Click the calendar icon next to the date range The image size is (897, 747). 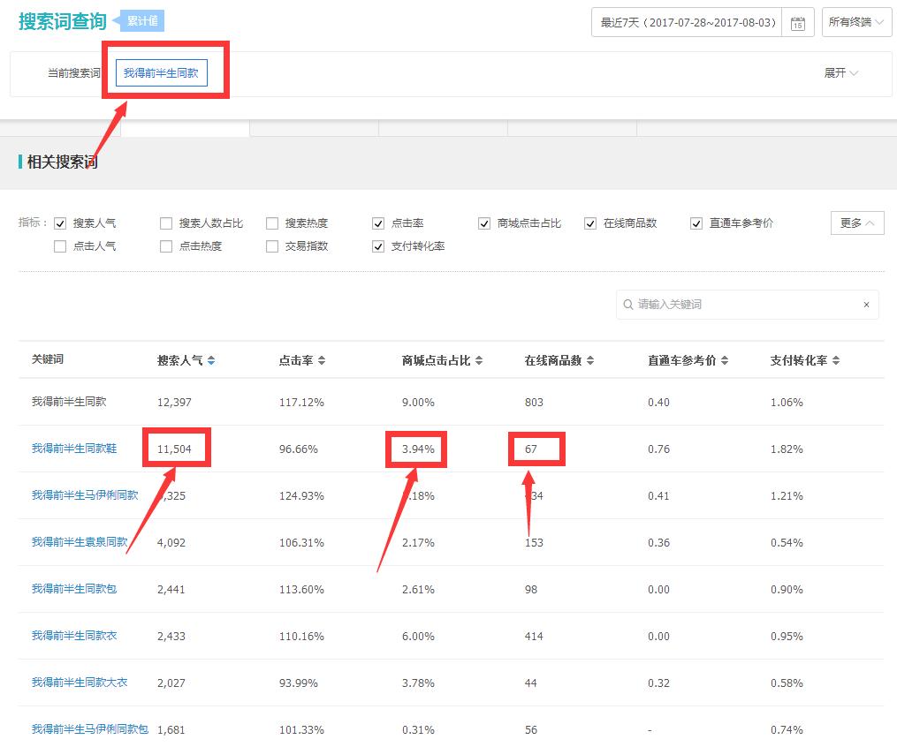795,22
